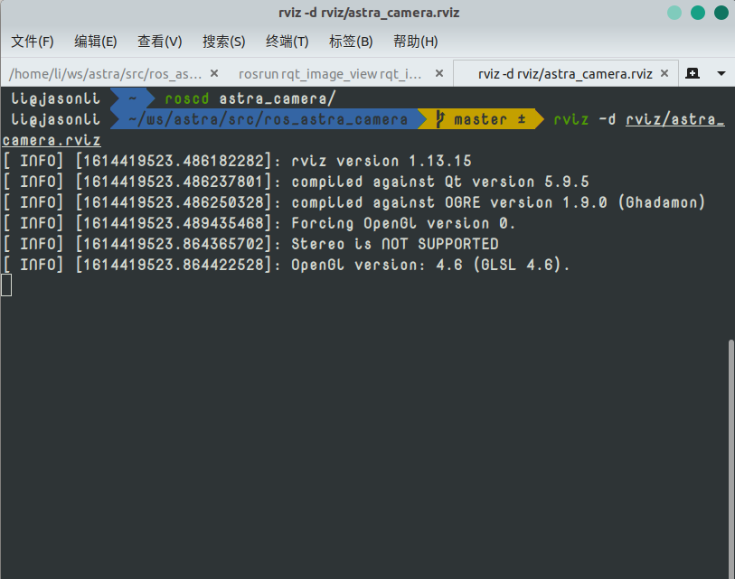Screen dimensions: 735x579
Task: Click the terminal vertical scrollbar
Action: click(x=731, y=458)
